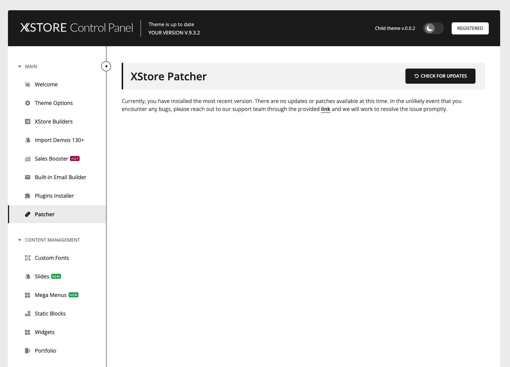This screenshot has width=510, height=367.
Task: Collapse the sidebar with arrow button
Action: point(106,66)
